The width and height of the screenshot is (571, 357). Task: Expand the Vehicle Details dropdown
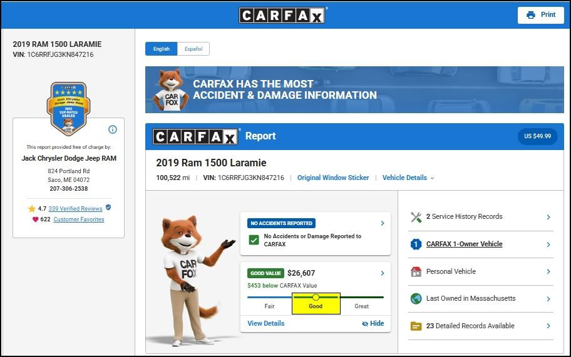click(x=408, y=178)
